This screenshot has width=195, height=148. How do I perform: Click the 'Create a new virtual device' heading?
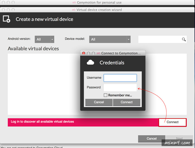click(44, 19)
